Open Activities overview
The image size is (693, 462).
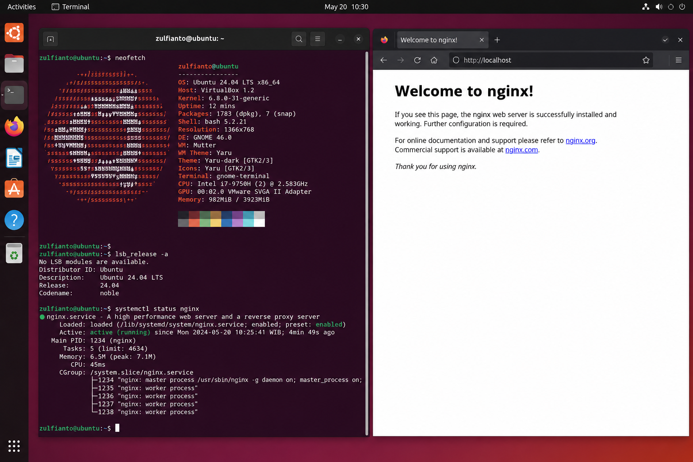tap(22, 7)
